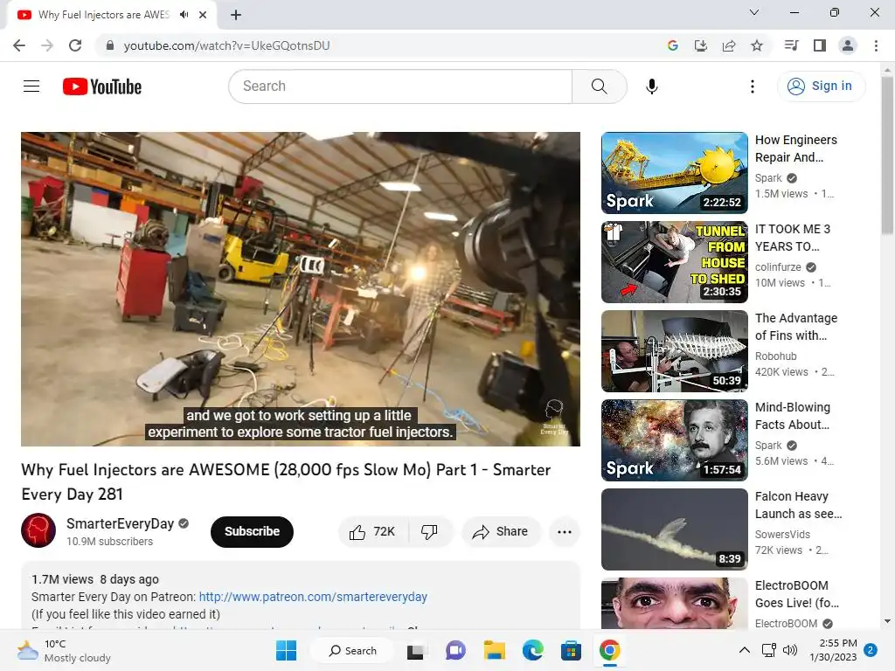Install app via address bar icon
Viewport: 895px width, 671px height.
point(701,45)
